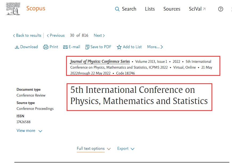The height and width of the screenshot is (166, 232).
Task: Open the help question mark icon
Action: tap(221, 9)
